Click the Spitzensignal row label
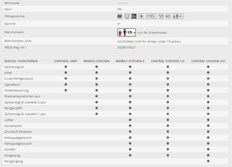 coord(14,67)
